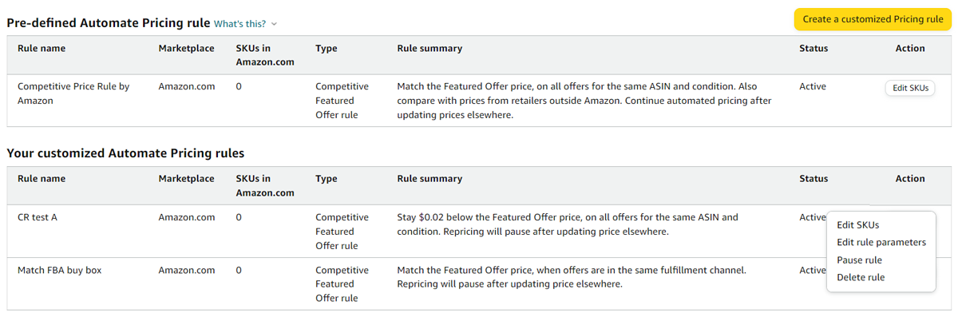Click the Active status of Match FBA buy box
Screen dimensions: 958x329
[x=812, y=271]
